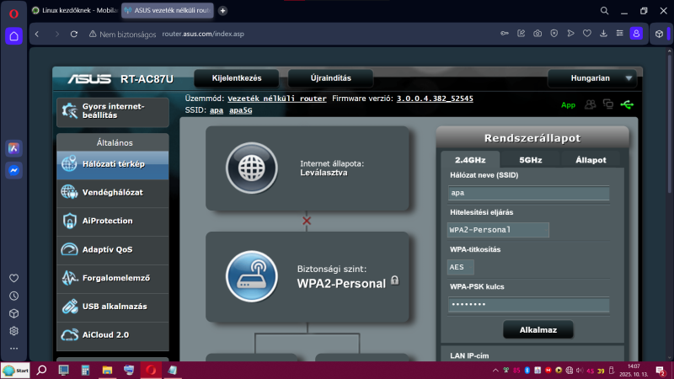
Task: Click the Újraindítás reboot button
Action: pos(330,78)
